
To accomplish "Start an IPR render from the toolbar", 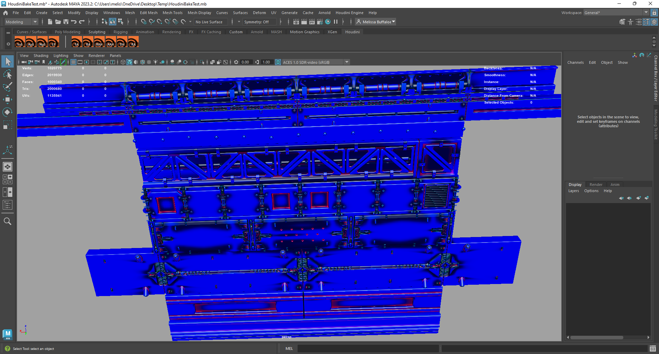I will (312, 22).
